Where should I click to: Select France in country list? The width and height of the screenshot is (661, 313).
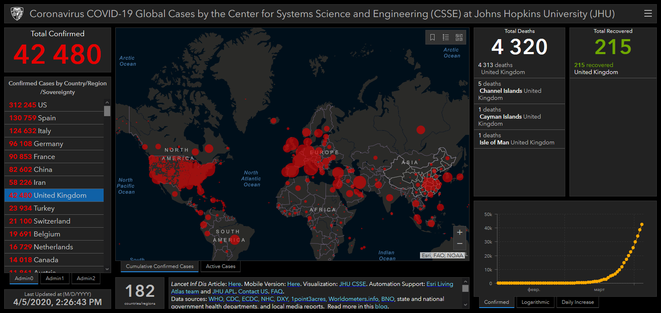pos(54,156)
